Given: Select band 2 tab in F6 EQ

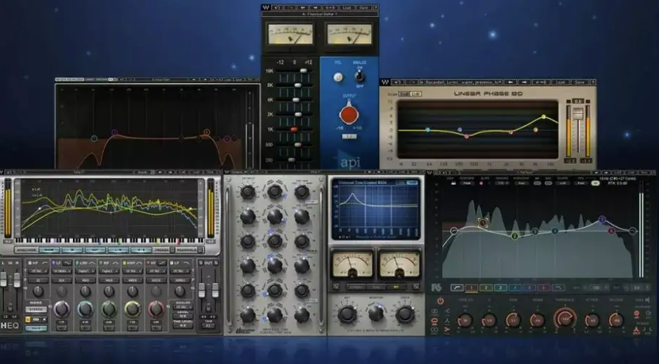Looking at the screenshot, I should (x=484, y=287).
